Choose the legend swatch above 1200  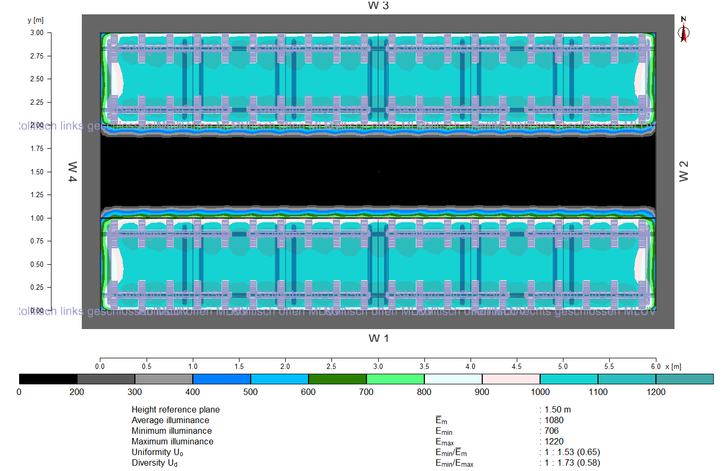tap(685, 379)
